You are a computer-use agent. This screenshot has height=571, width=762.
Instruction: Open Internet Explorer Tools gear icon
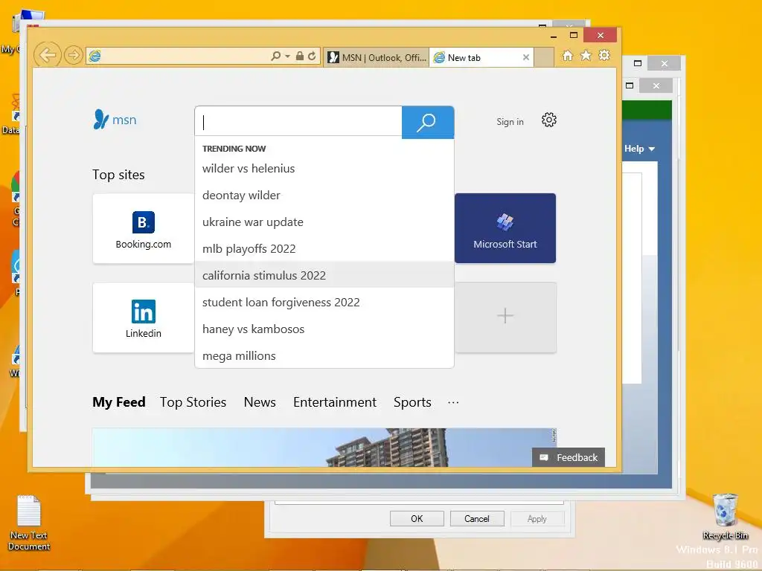click(x=604, y=55)
